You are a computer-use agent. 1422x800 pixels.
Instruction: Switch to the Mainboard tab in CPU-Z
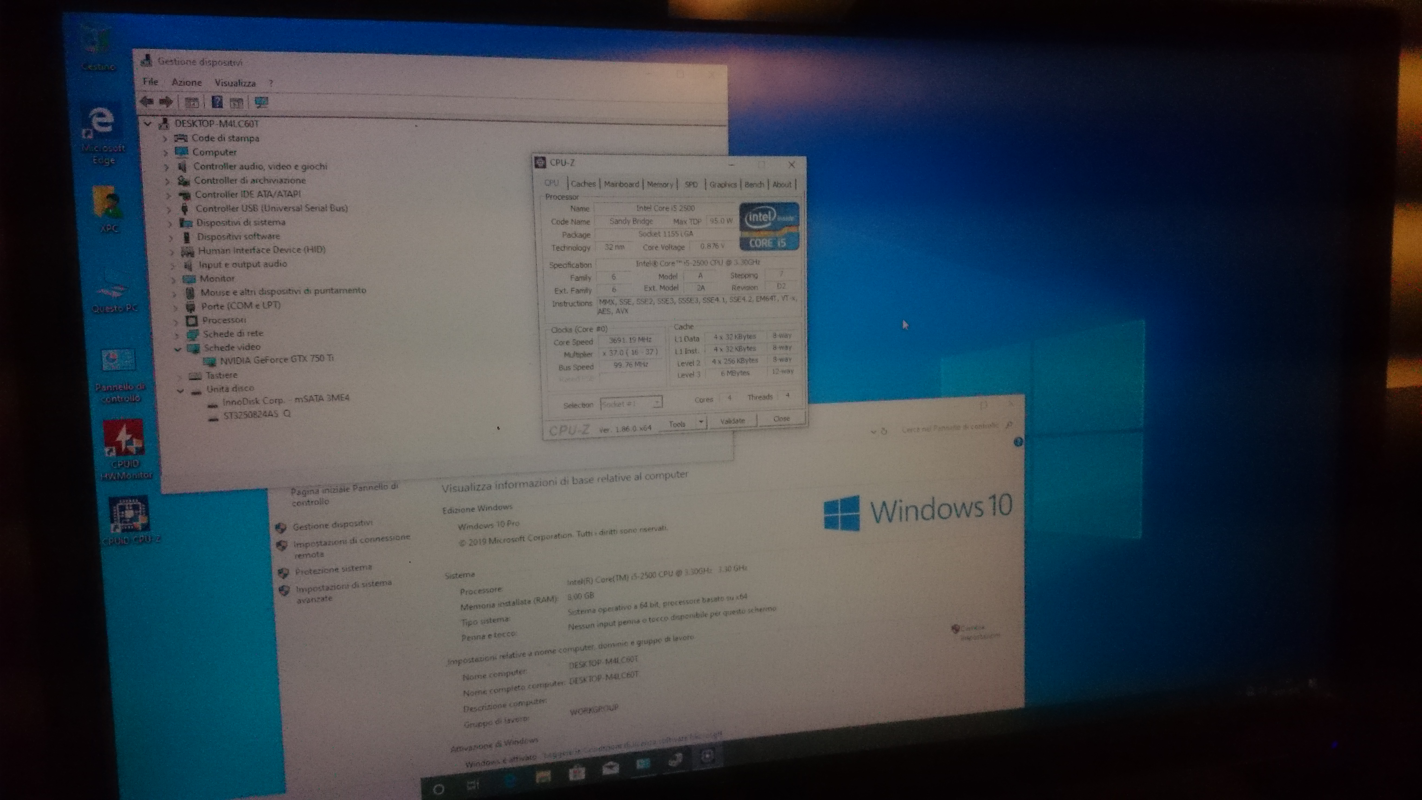tap(621, 184)
